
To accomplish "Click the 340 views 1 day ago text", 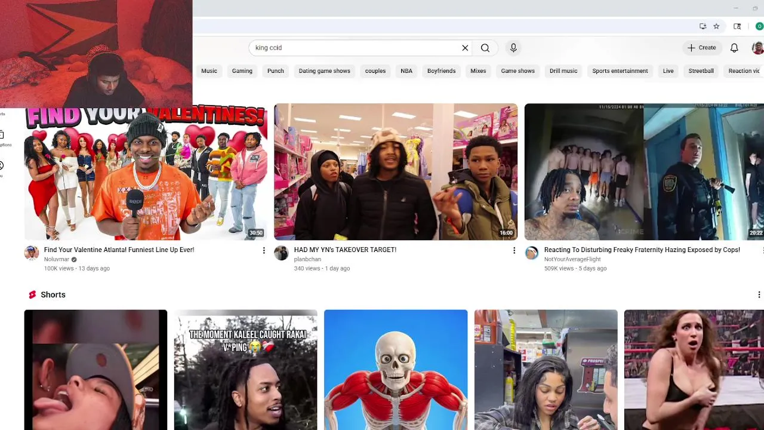I will pyautogui.click(x=322, y=269).
